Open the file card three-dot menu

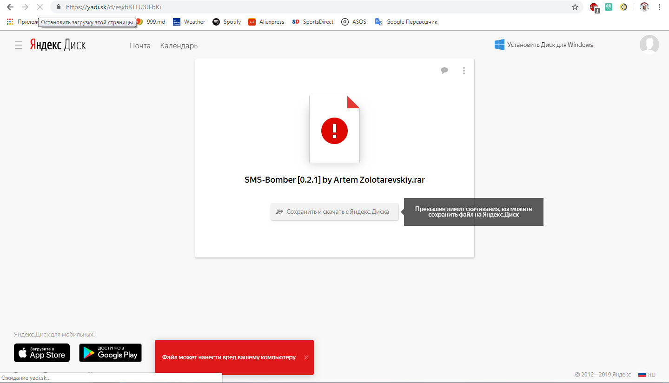[x=464, y=71]
